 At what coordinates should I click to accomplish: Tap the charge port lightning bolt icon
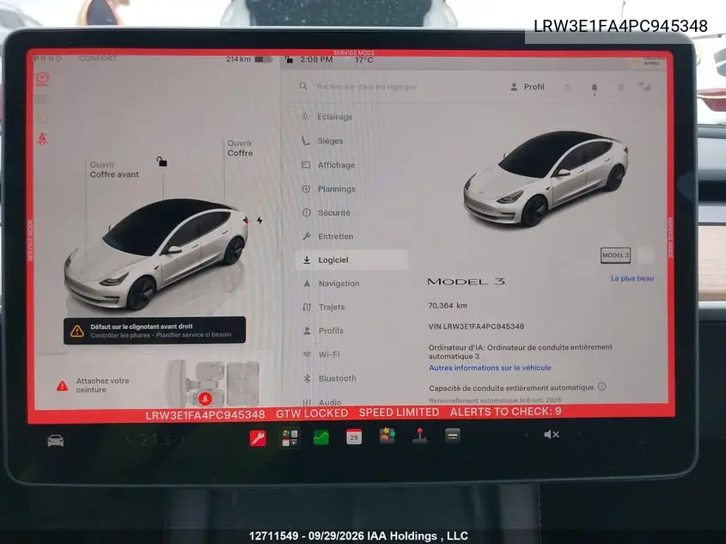tap(259, 220)
